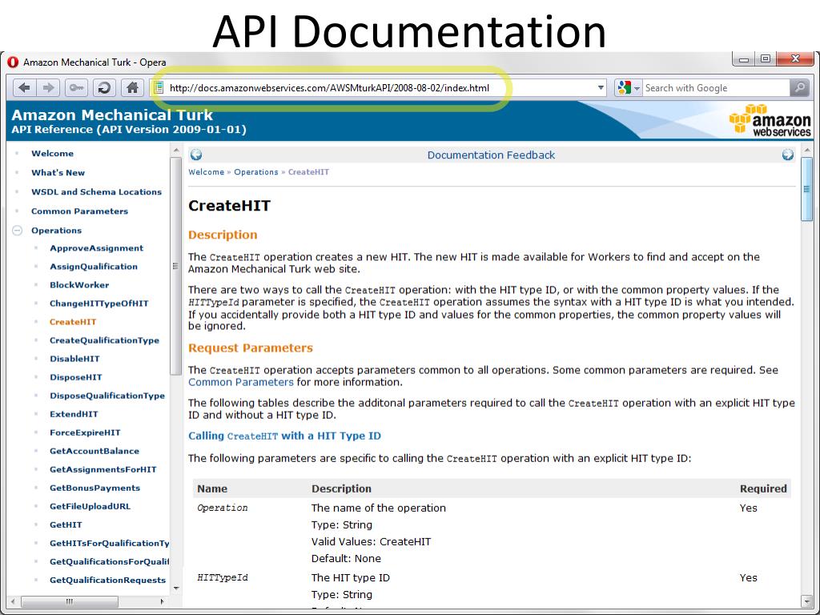Click the Welcome breadcrumb link

coord(206,172)
